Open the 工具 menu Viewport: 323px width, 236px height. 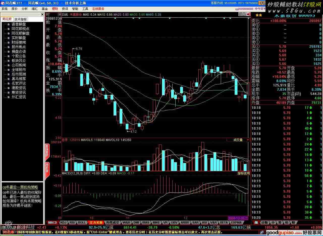click(85, 9)
